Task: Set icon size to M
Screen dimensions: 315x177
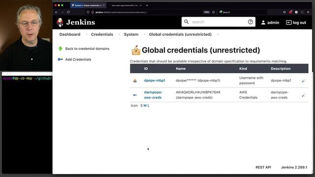Action: [x=145, y=106]
